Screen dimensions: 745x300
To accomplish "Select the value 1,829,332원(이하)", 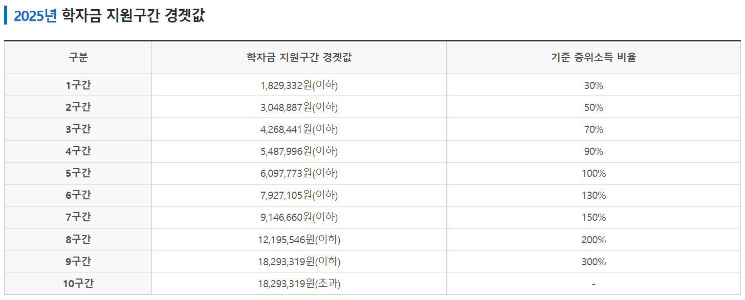I will [x=299, y=85].
